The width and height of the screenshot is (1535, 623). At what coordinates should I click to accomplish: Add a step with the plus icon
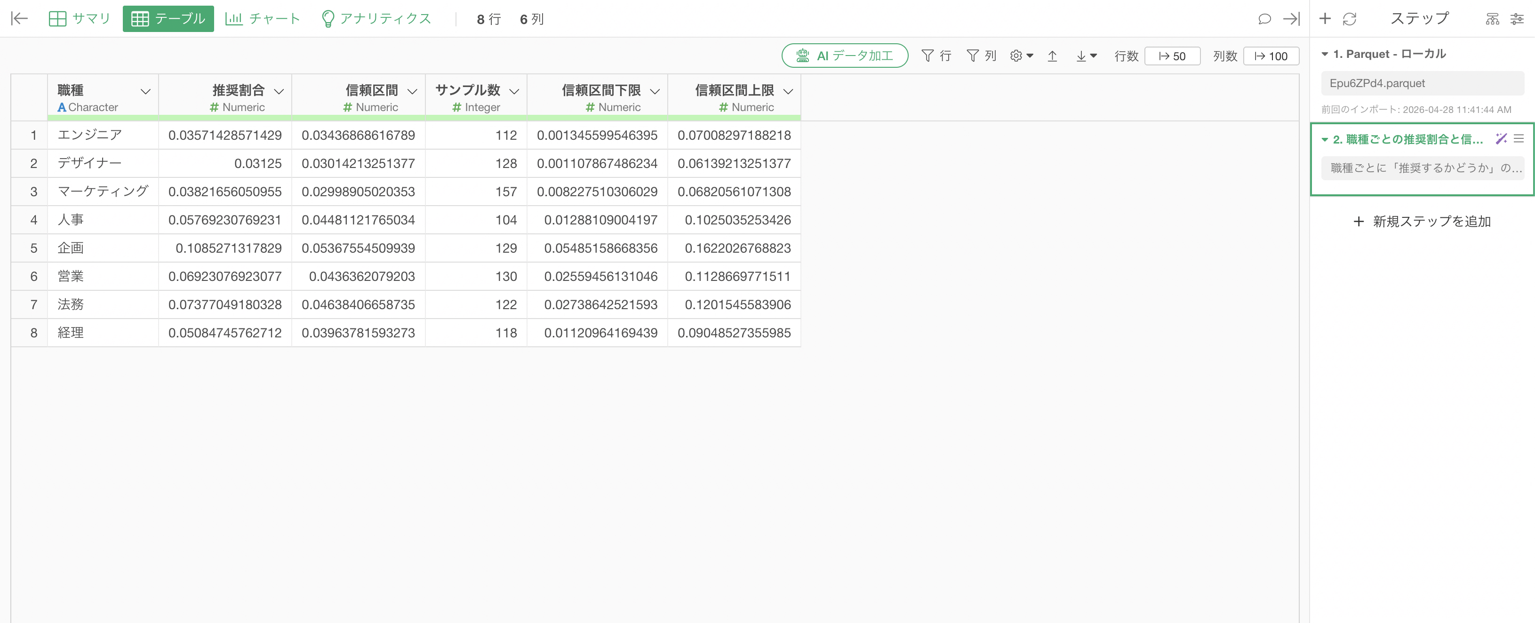pyautogui.click(x=1325, y=18)
